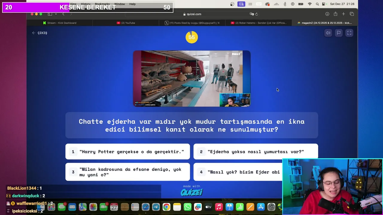Mute the quiz sound with speaker icon

[x=328, y=33]
